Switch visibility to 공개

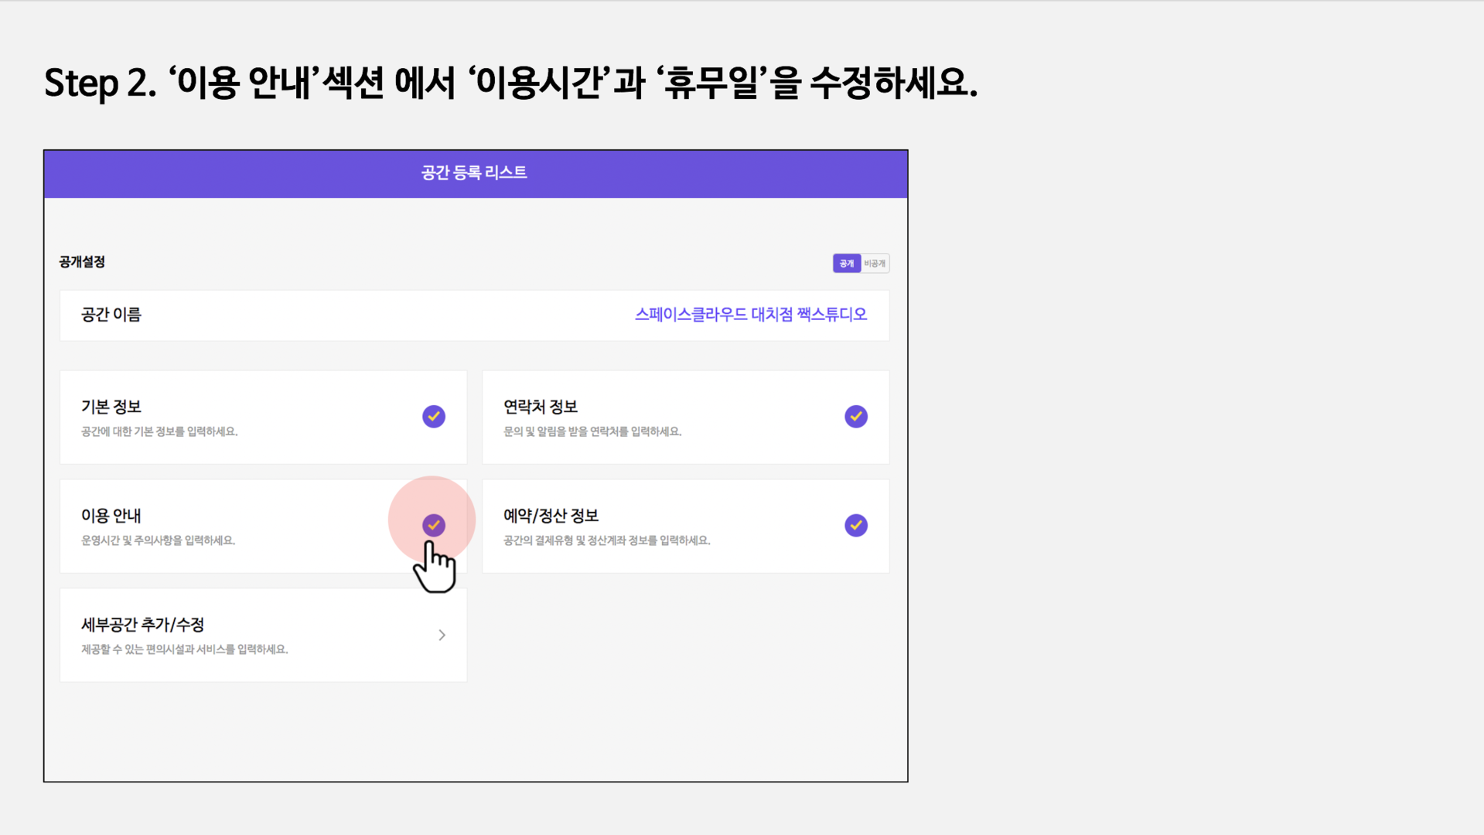(847, 264)
